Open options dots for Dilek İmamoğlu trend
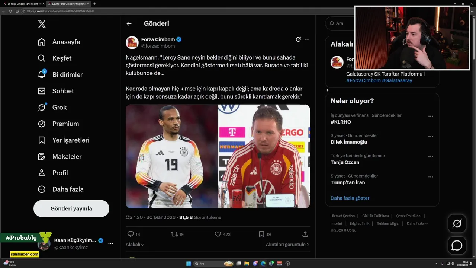Image resolution: width=476 pixels, height=268 pixels. coord(431,137)
